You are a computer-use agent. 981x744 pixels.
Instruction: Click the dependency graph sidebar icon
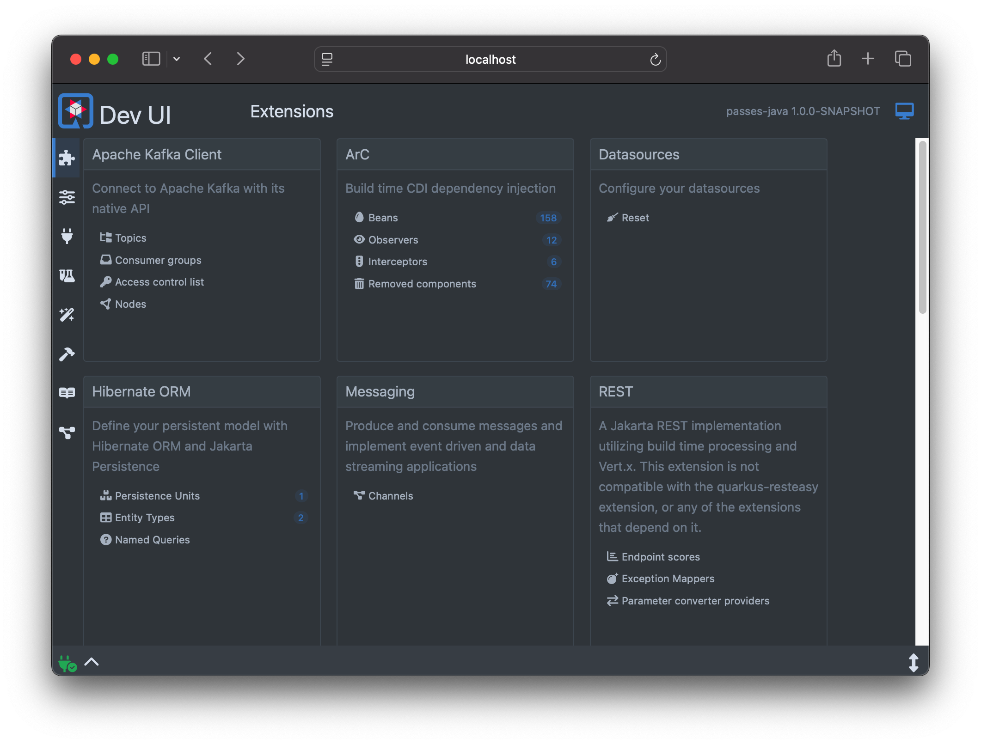pyautogui.click(x=67, y=433)
